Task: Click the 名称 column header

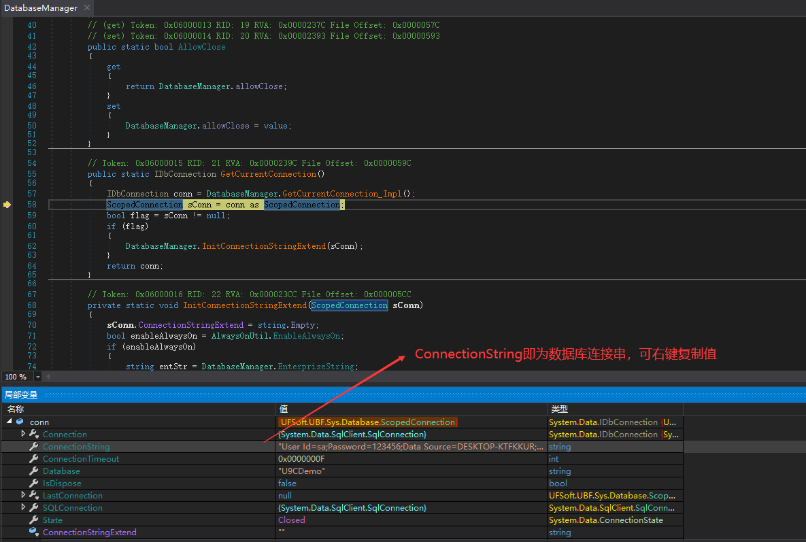Action: click(16, 409)
